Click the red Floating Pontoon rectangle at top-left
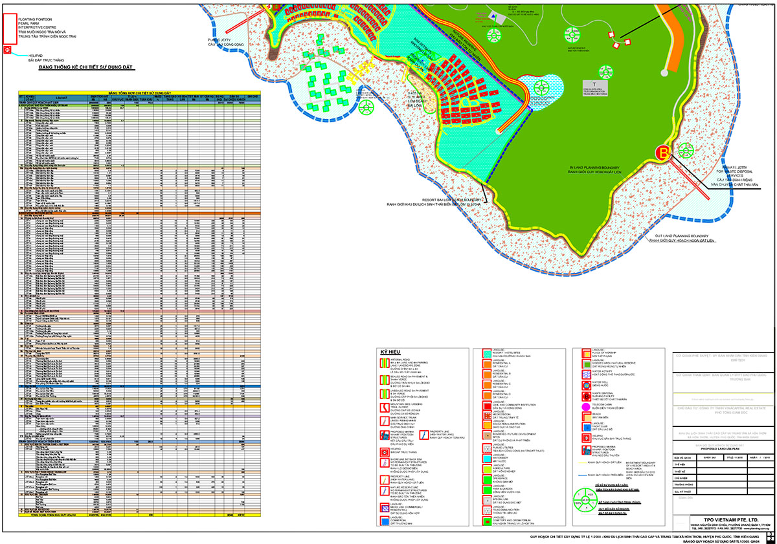Image resolution: width=777 pixels, height=544 pixels. [x=9, y=27]
